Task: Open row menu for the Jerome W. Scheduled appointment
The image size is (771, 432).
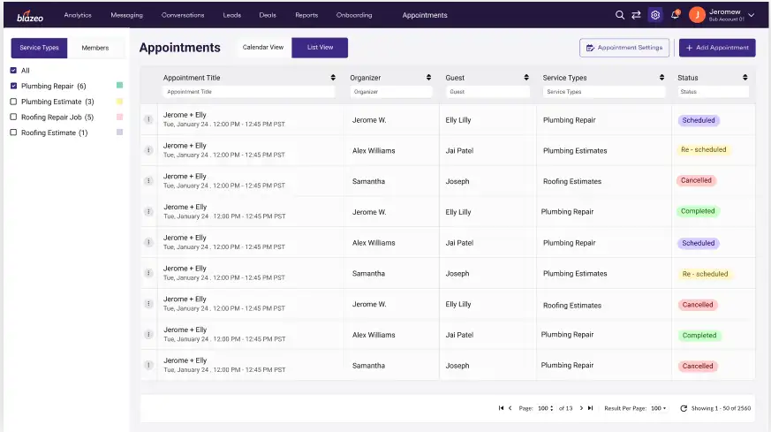Action: tap(148, 119)
